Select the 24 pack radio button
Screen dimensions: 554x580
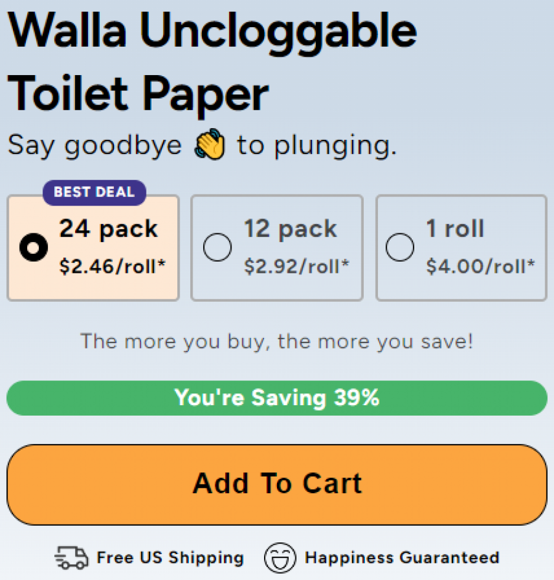(x=33, y=248)
